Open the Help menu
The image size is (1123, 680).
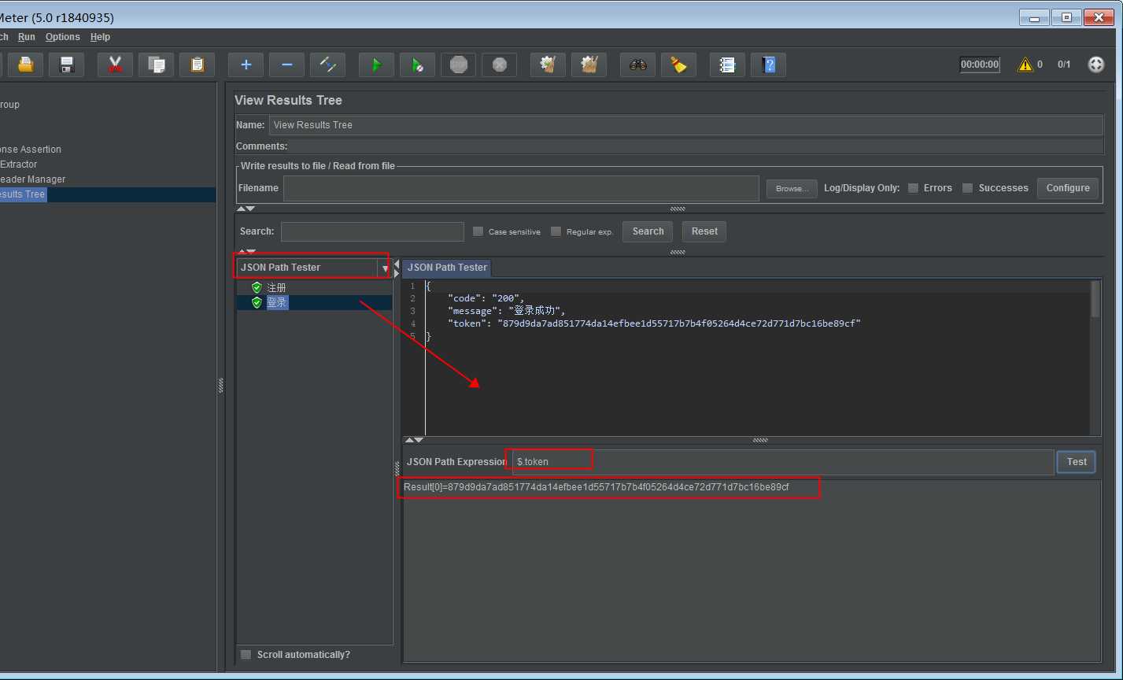tap(100, 37)
